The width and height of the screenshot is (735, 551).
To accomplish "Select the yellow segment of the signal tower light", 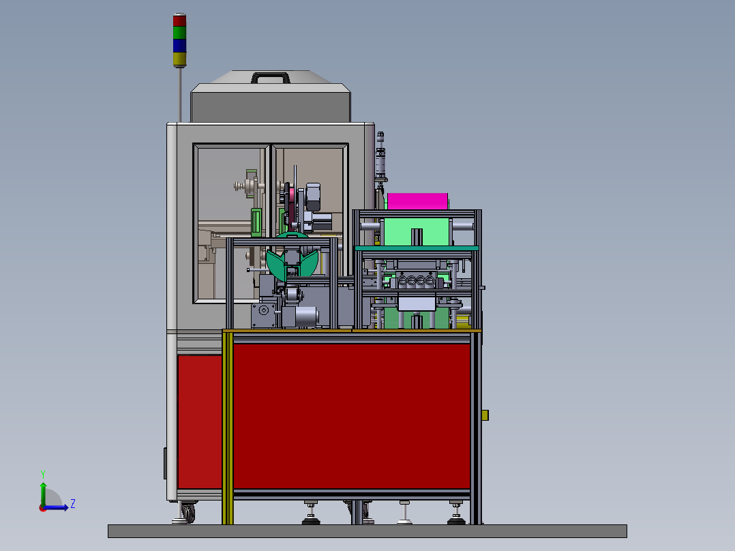I will [x=179, y=59].
